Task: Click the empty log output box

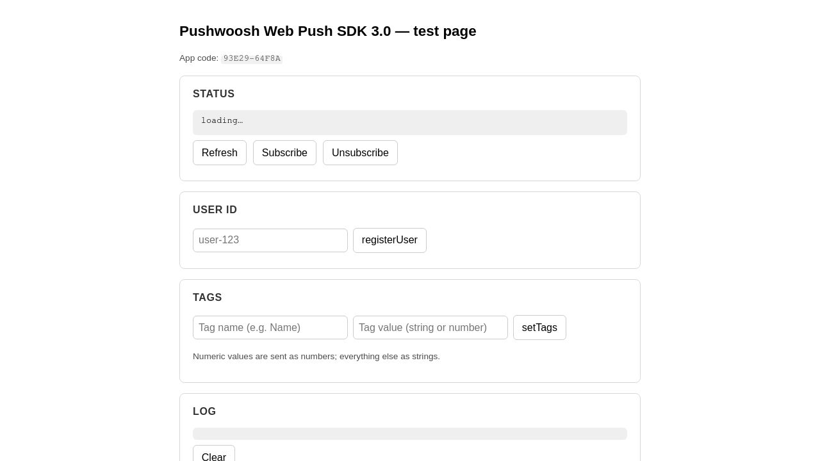Action: [410, 434]
